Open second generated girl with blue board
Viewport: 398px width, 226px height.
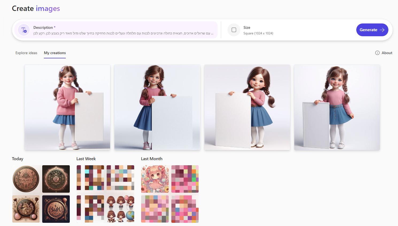pos(157,107)
